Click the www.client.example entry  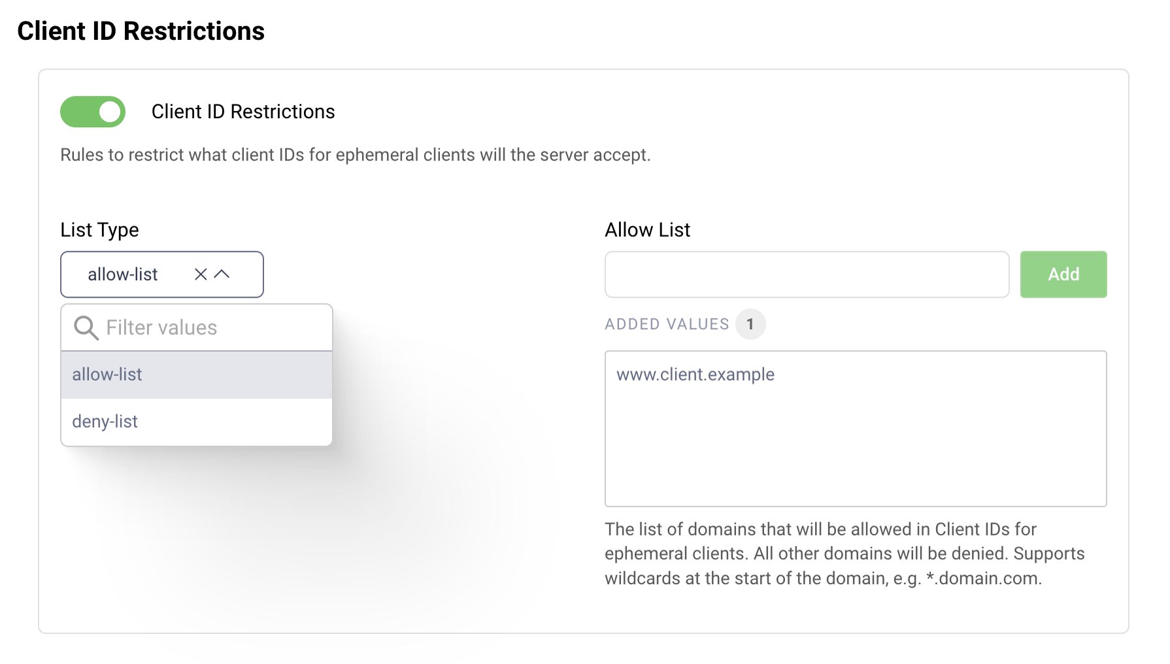[x=695, y=374]
